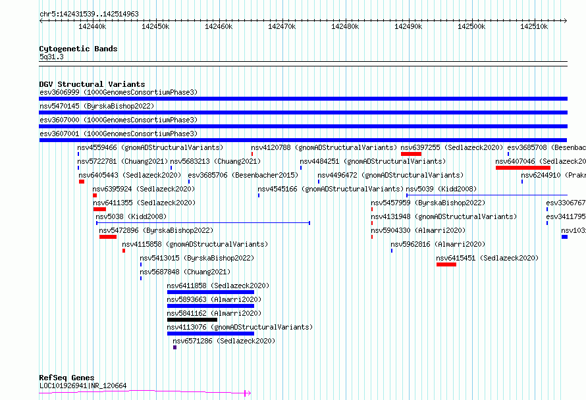Click nsv4496472 gnomADStructuralVariants label
This screenshot has width=586, height=400.
[390, 175]
